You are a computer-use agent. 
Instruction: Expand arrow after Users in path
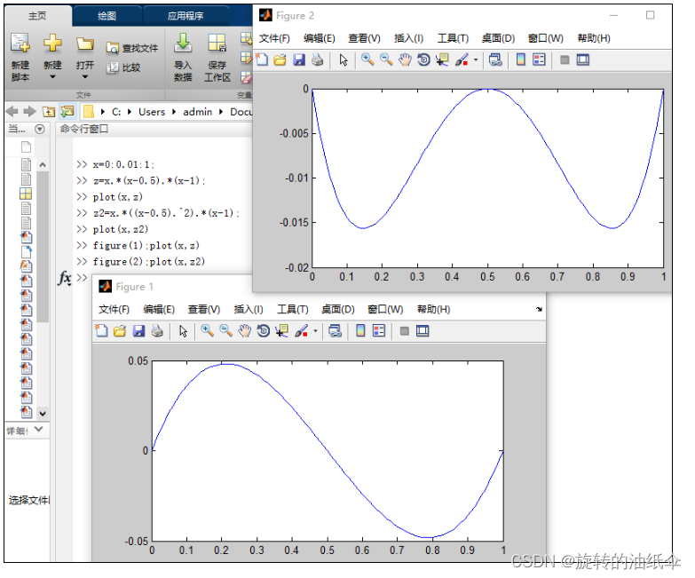tap(174, 112)
